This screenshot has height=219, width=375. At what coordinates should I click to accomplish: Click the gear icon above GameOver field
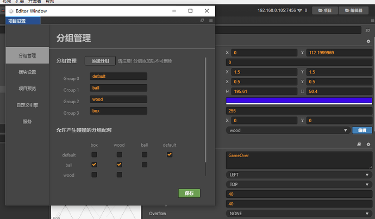(x=368, y=145)
